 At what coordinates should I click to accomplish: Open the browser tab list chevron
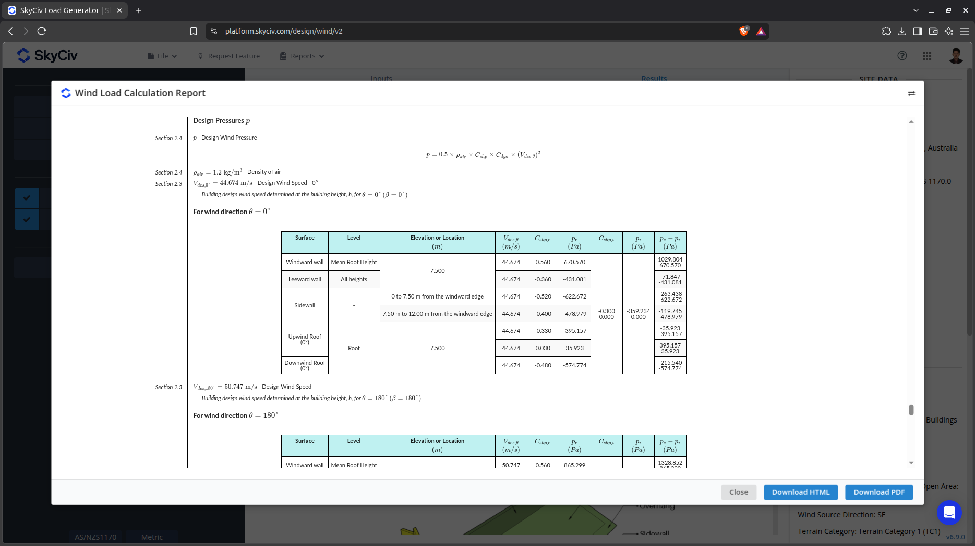click(916, 10)
